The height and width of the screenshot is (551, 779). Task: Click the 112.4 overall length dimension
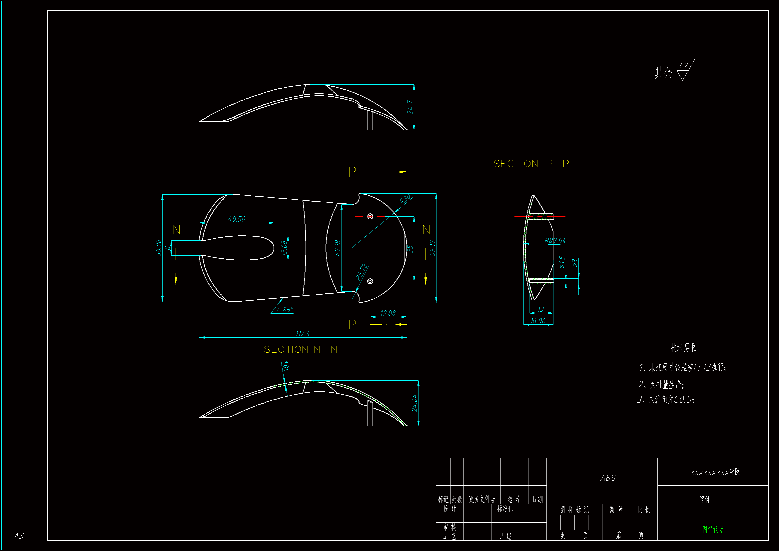[x=303, y=334]
